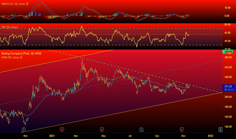Image resolution: width=236 pixels, height=139 pixels.
Task: Open the red earnings marker before 2021 label
Action: click(x=62, y=129)
